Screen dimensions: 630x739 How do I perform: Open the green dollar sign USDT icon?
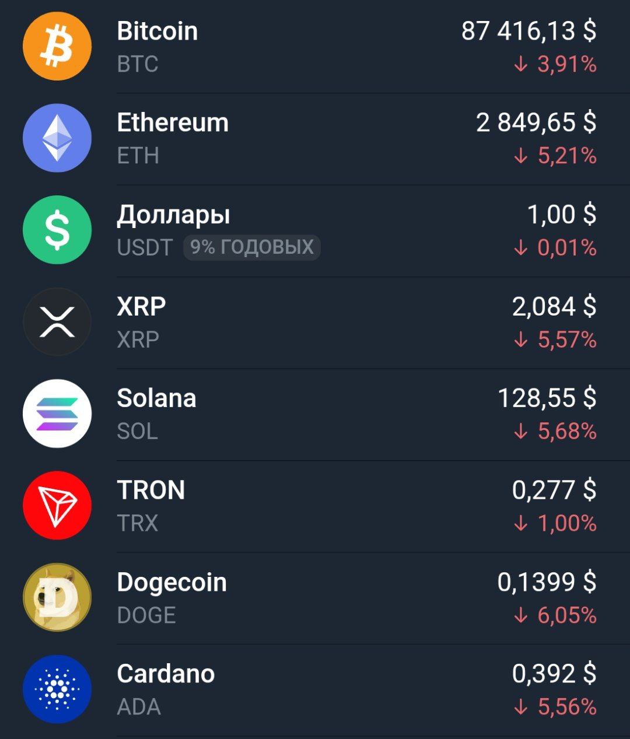pyautogui.click(x=57, y=230)
